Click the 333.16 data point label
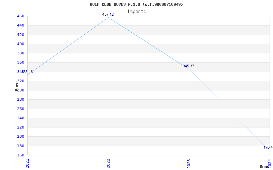This screenshot has height=170, width=273. coord(27,72)
